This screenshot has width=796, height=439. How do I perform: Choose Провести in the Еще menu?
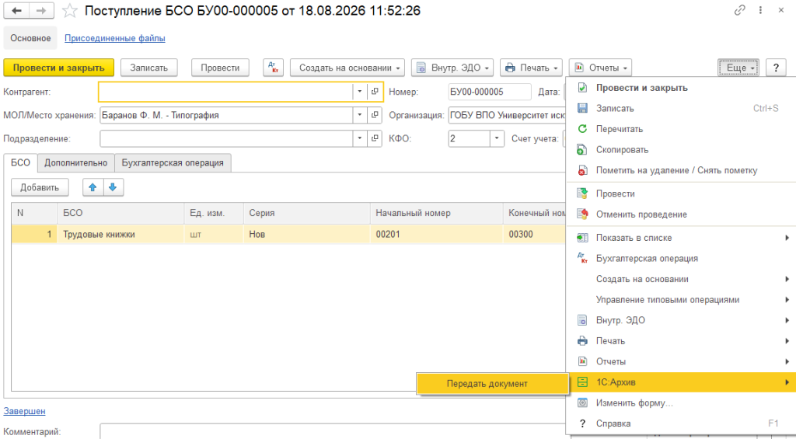point(681,194)
